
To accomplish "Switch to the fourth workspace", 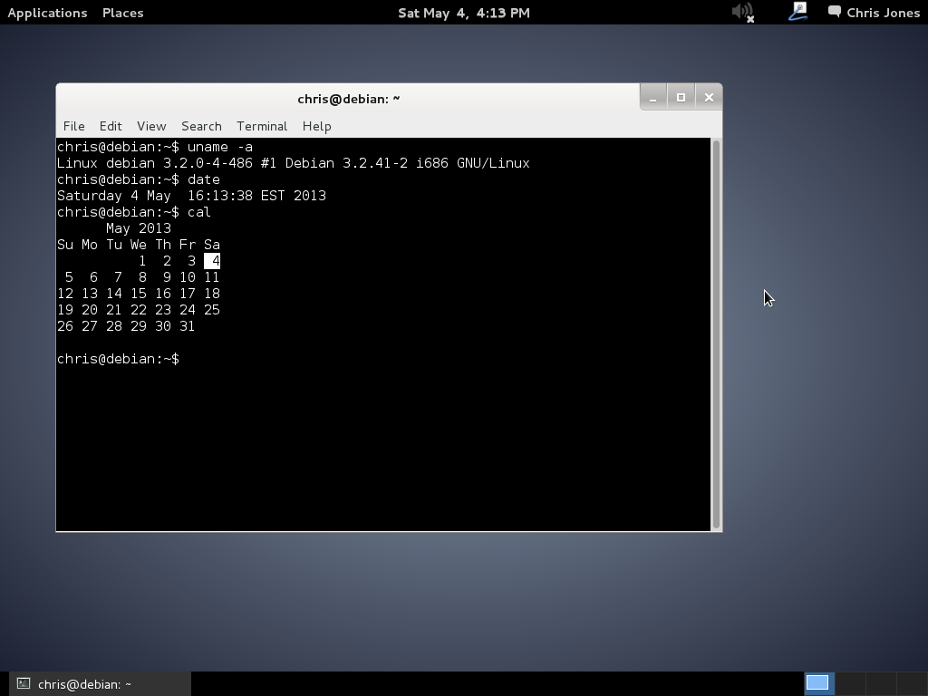I will (x=913, y=683).
